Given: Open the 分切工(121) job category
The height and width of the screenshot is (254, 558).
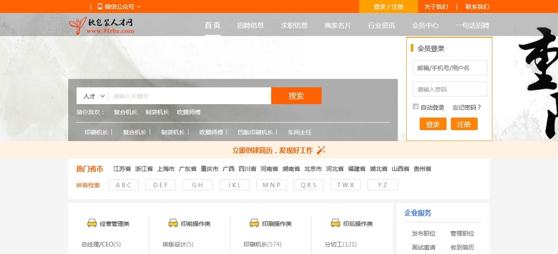Looking at the screenshot, I should pyautogui.click(x=340, y=245).
